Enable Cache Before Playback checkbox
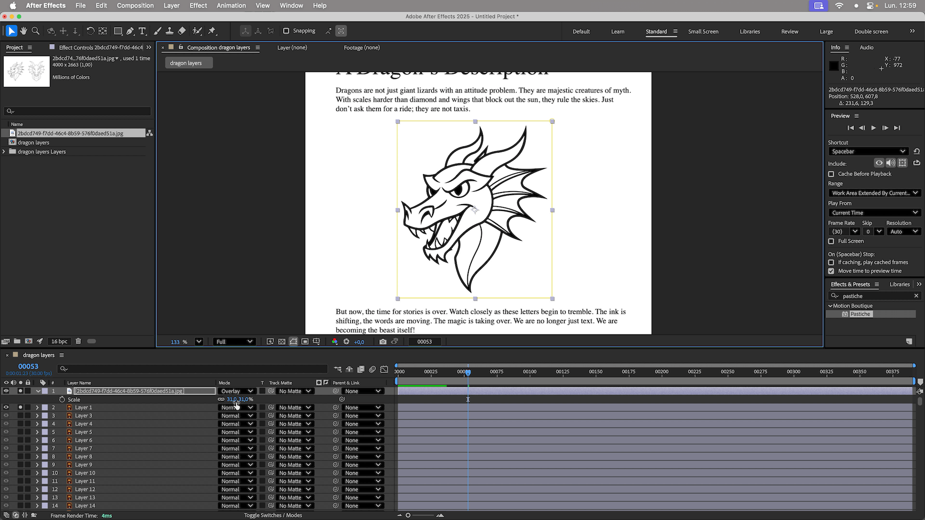The height and width of the screenshot is (520, 925). click(x=831, y=174)
